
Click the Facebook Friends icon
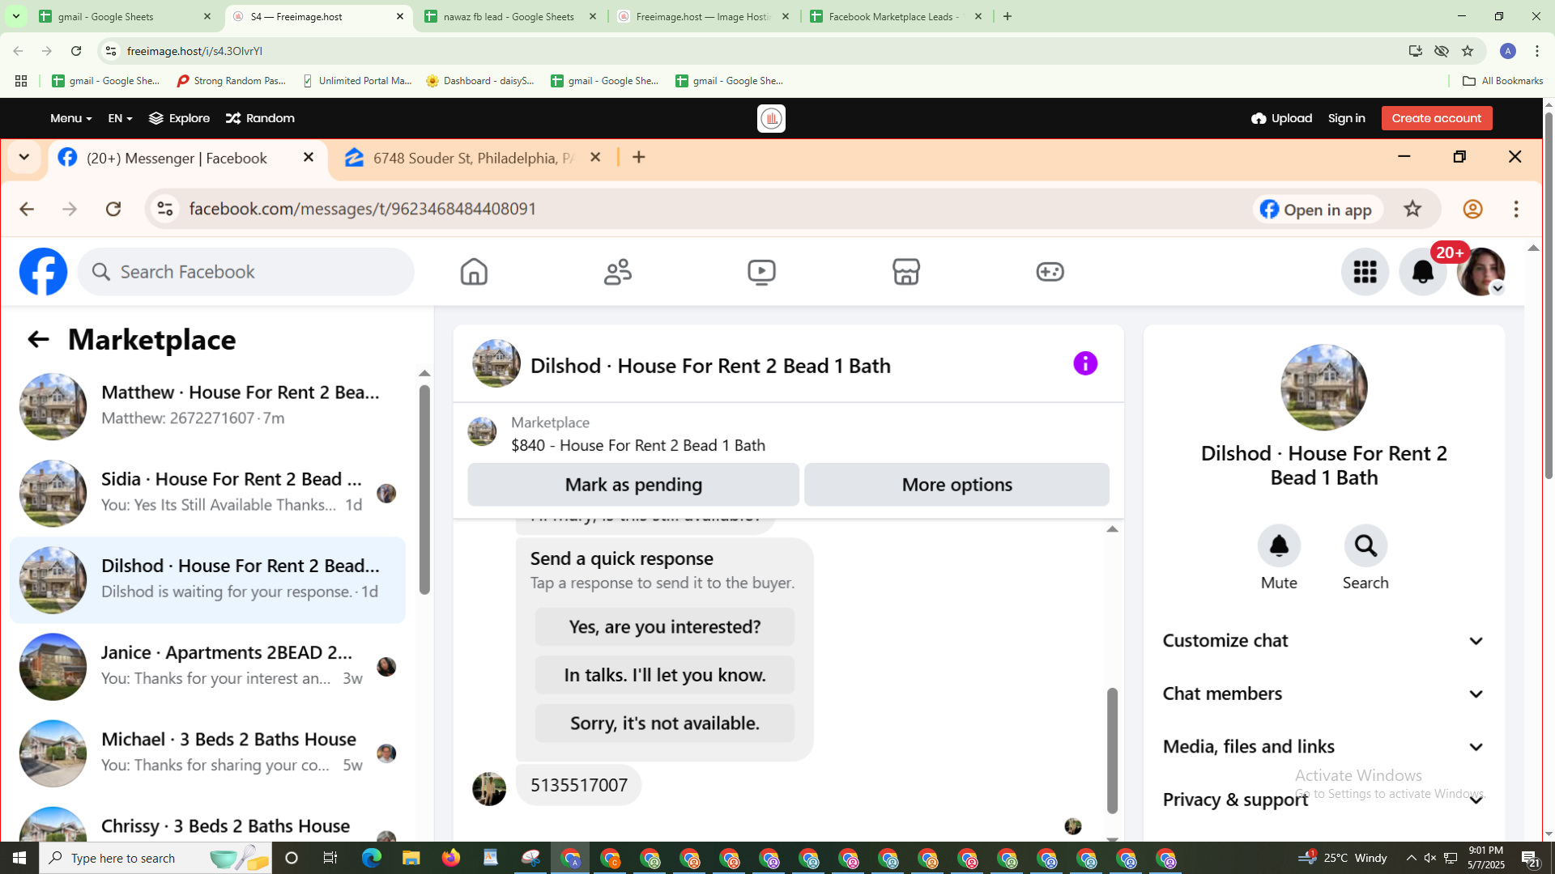(x=617, y=272)
